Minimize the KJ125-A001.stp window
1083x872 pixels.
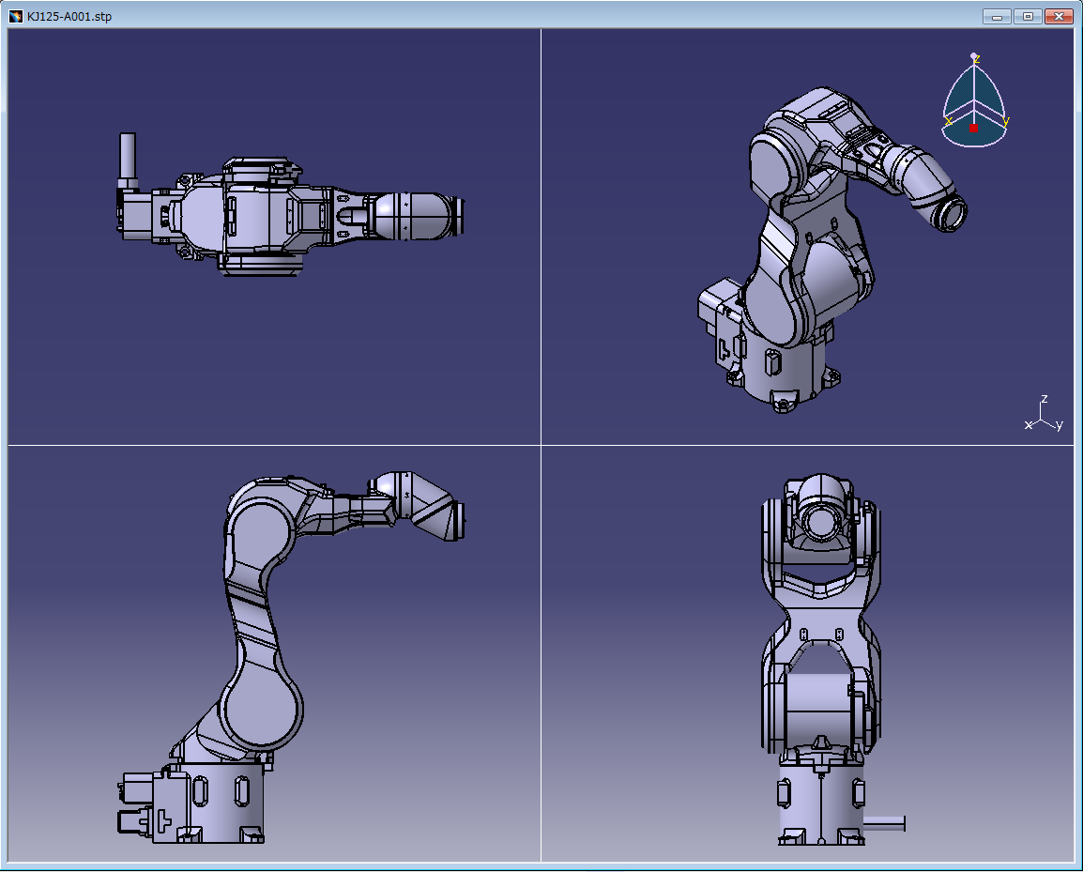click(x=997, y=17)
